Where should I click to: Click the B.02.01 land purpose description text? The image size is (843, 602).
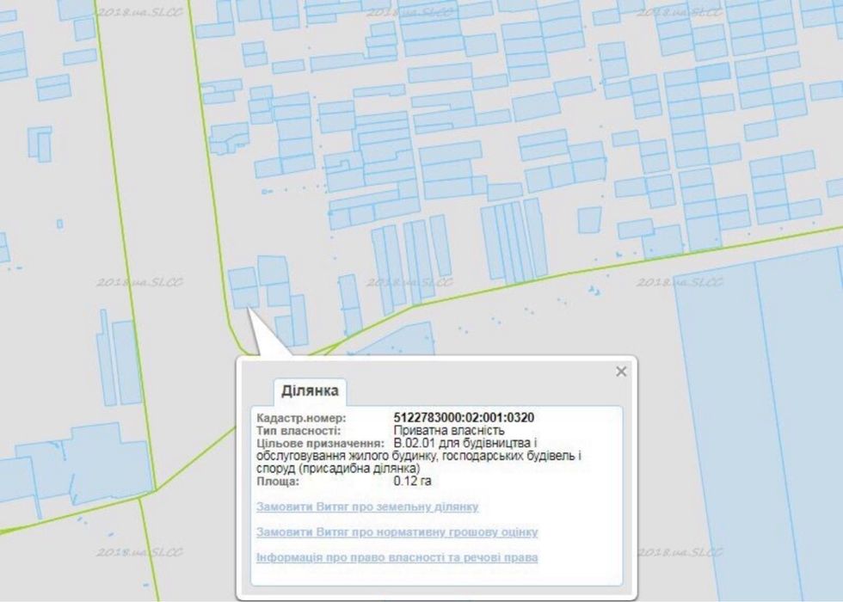point(420,456)
